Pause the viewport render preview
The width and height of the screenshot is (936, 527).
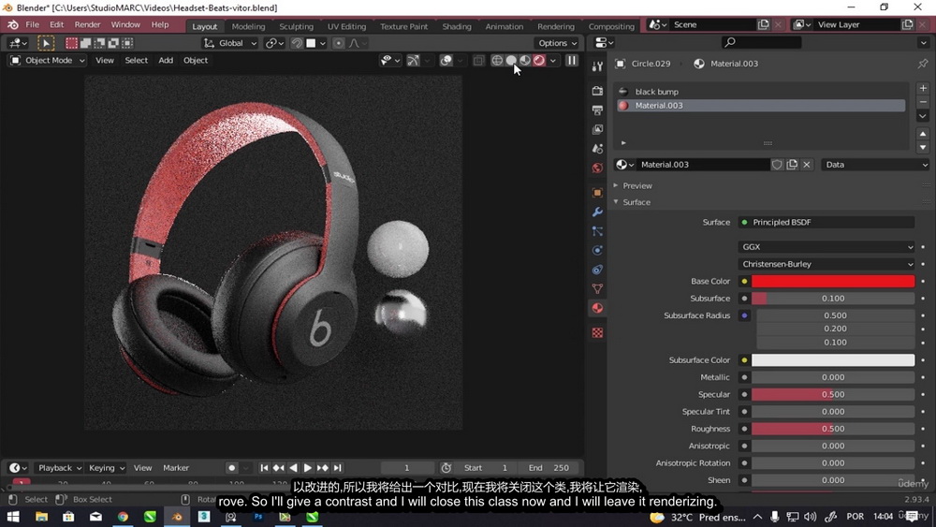[571, 60]
